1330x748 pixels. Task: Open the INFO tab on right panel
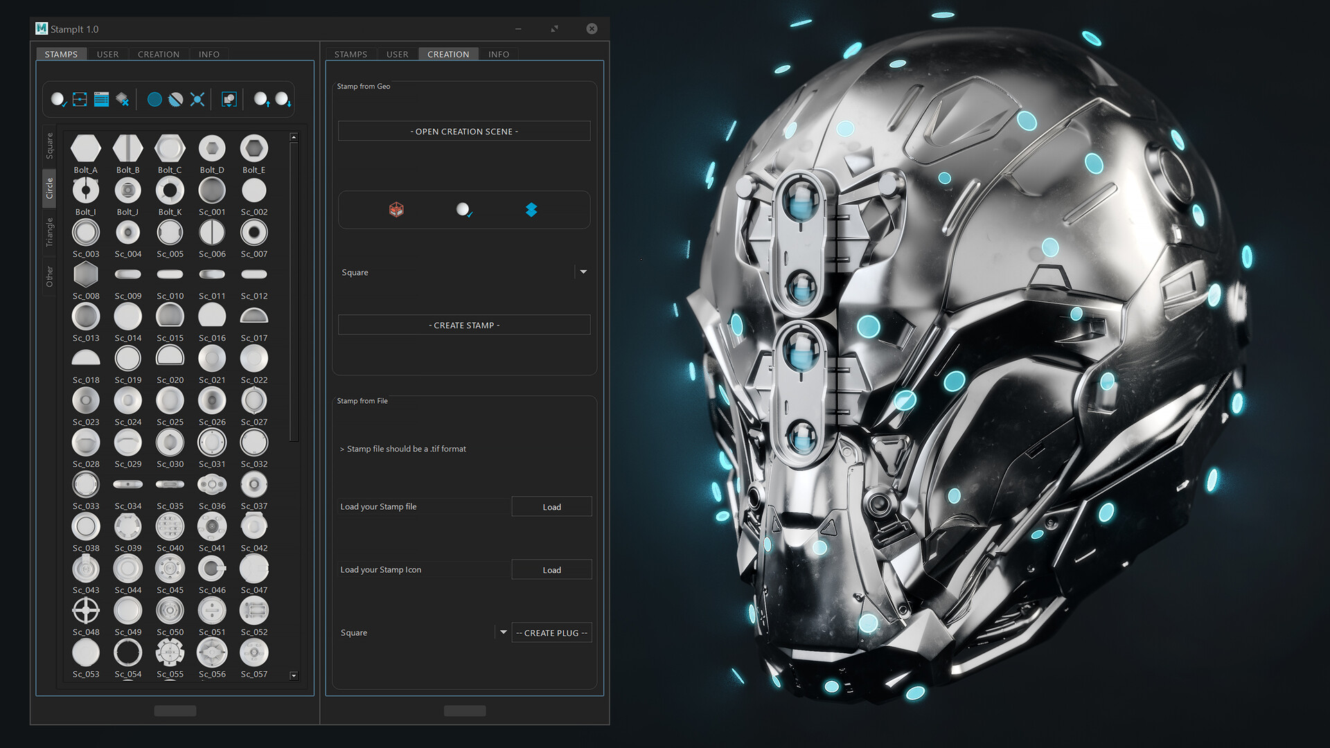(x=498, y=54)
